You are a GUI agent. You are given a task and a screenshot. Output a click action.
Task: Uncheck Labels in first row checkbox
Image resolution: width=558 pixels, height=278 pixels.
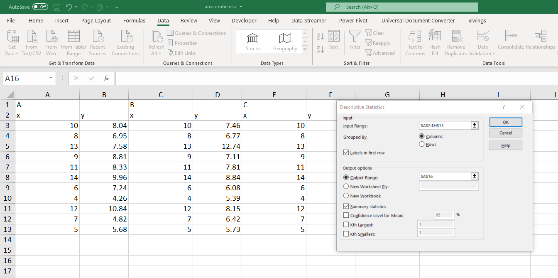pos(346,153)
